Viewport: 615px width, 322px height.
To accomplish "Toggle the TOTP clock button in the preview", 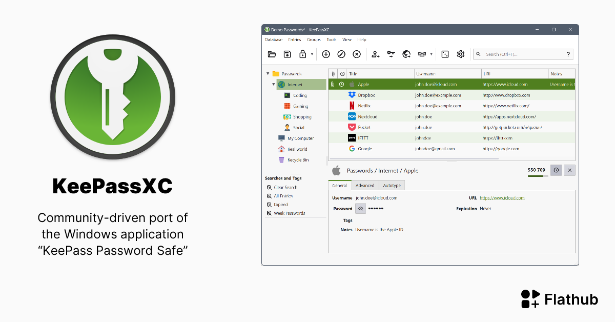I will tap(556, 170).
